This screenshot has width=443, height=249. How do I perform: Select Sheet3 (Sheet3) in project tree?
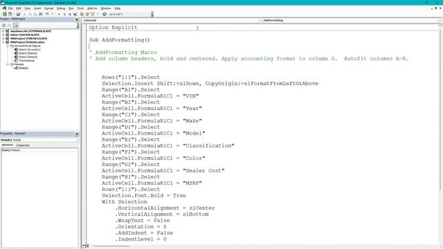[x=26, y=57]
